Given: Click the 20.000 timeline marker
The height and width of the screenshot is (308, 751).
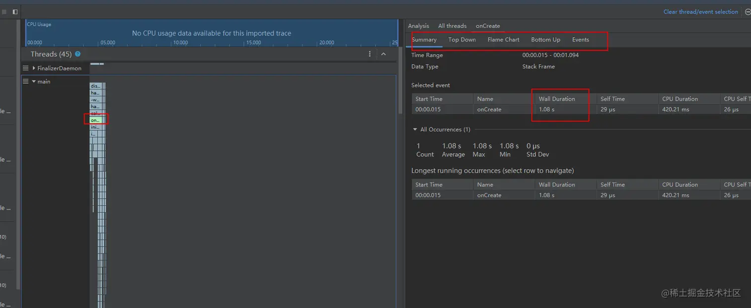Looking at the screenshot, I should [x=326, y=43].
